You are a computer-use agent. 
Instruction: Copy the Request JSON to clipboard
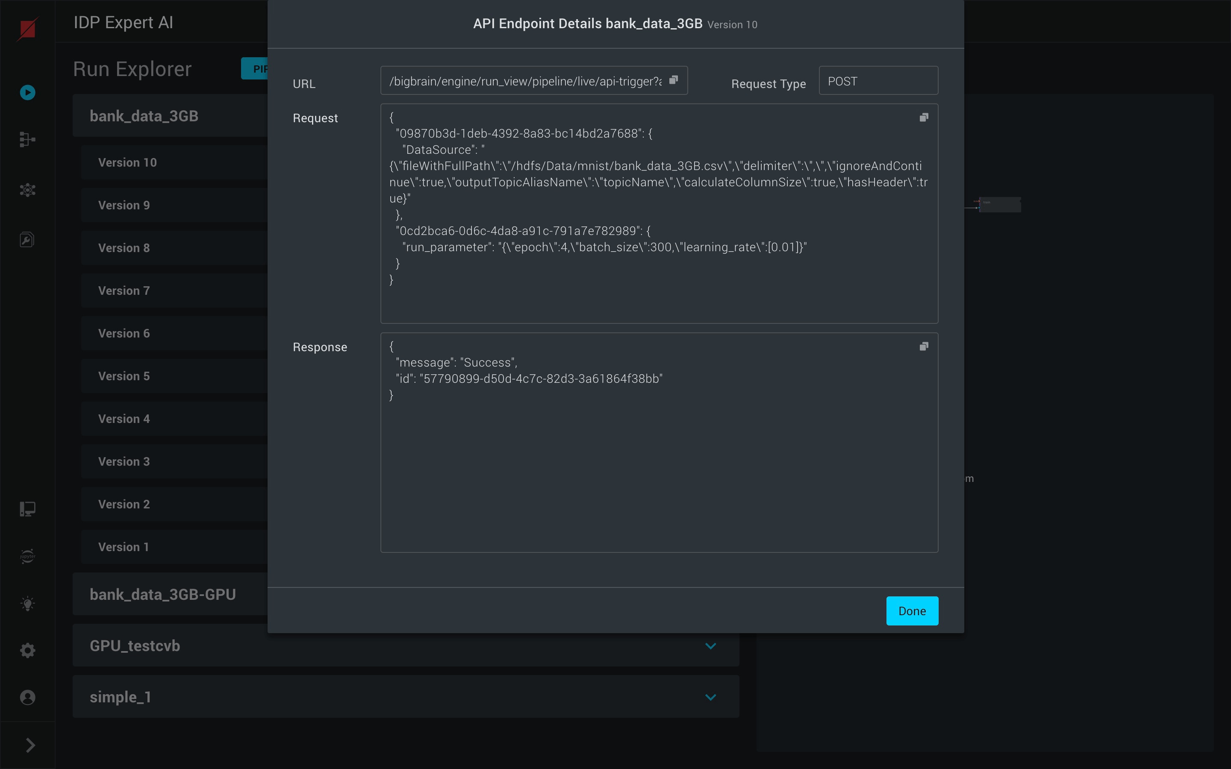click(924, 117)
